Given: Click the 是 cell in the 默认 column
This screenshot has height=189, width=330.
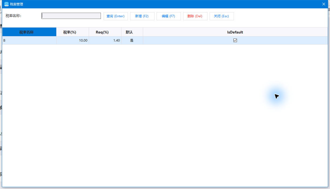Looking at the screenshot, I should coord(132,40).
